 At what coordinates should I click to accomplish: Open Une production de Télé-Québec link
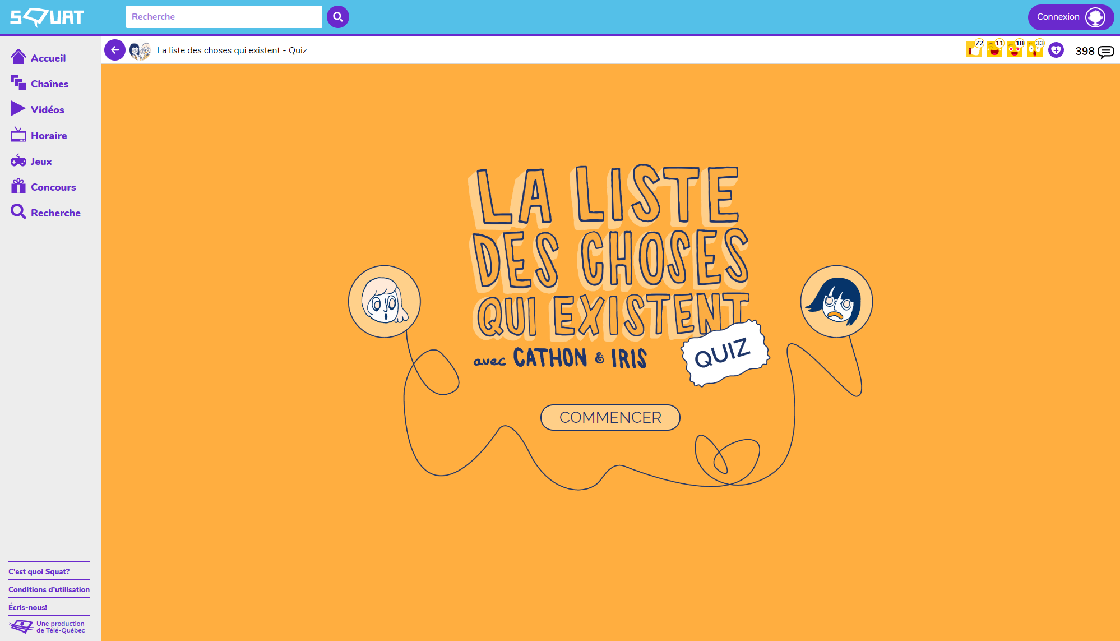(x=61, y=627)
